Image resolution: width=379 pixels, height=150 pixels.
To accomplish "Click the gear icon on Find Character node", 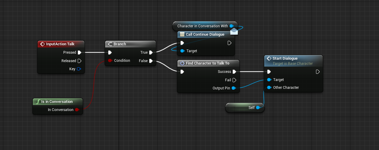I will [x=182, y=63].
